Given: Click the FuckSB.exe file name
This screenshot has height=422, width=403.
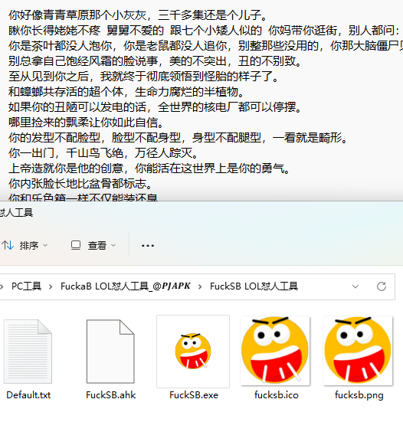Looking at the screenshot, I should (194, 395).
